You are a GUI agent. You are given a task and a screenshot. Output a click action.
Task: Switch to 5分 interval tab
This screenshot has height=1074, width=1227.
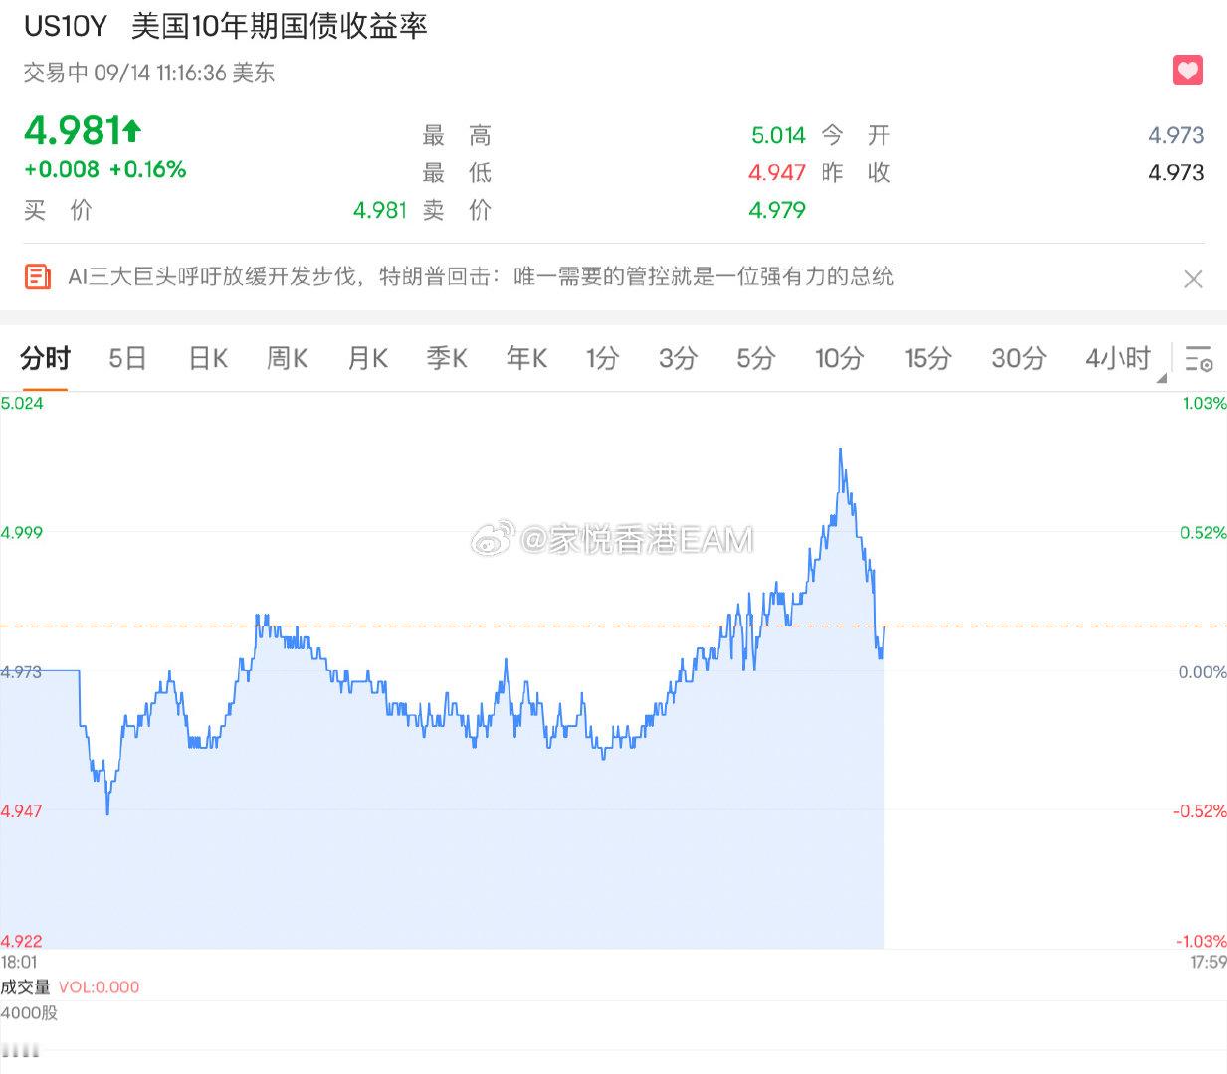tap(755, 358)
